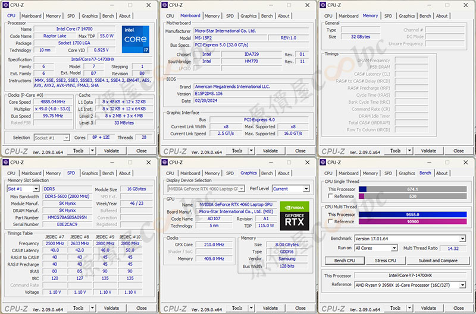Open the Socket #1 selection dropdown
The image size is (476, 314).
tap(52, 138)
